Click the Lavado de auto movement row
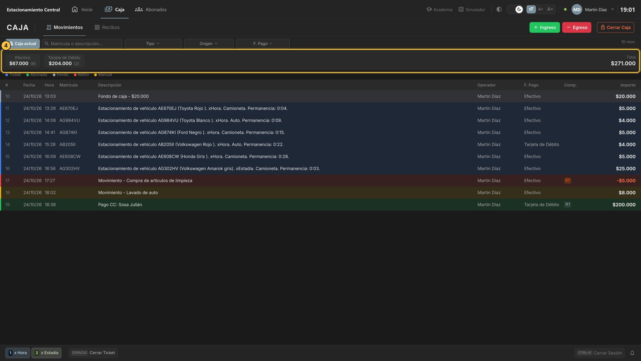641x361 pixels. click(320, 193)
